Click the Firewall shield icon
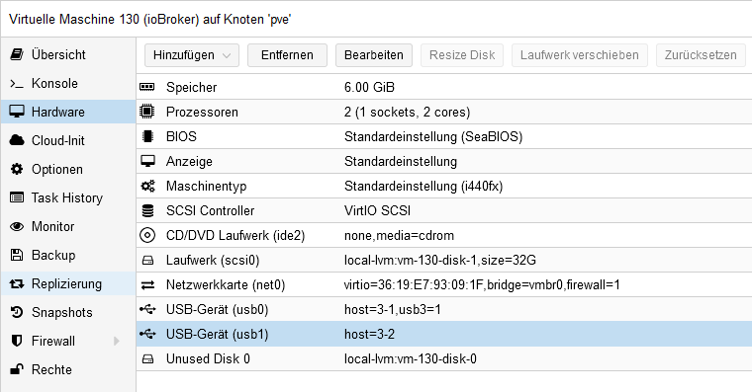Screen dimensions: 752x392 point(17,341)
